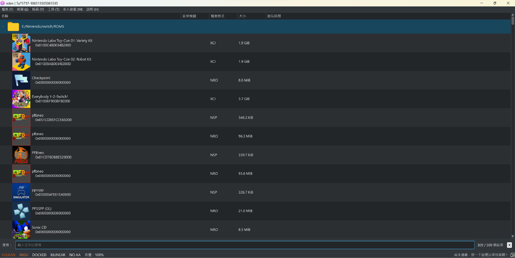This screenshot has width=515, height=258.
Task: Open the 檔案 (F) File menu
Action: click(7, 10)
